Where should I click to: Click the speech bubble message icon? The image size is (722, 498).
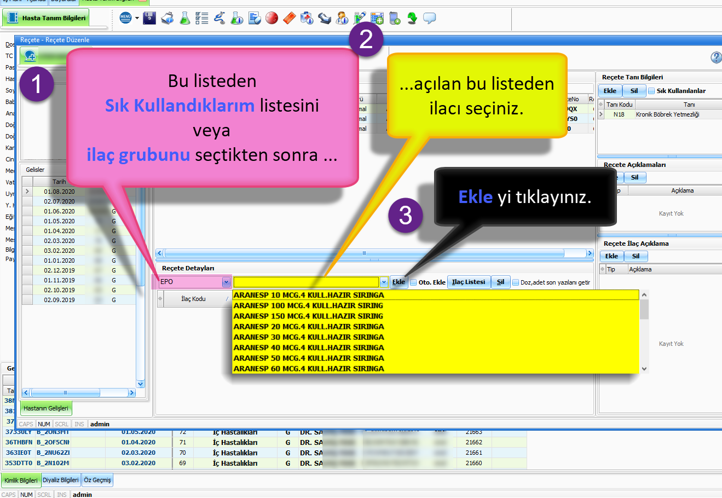[x=430, y=18]
